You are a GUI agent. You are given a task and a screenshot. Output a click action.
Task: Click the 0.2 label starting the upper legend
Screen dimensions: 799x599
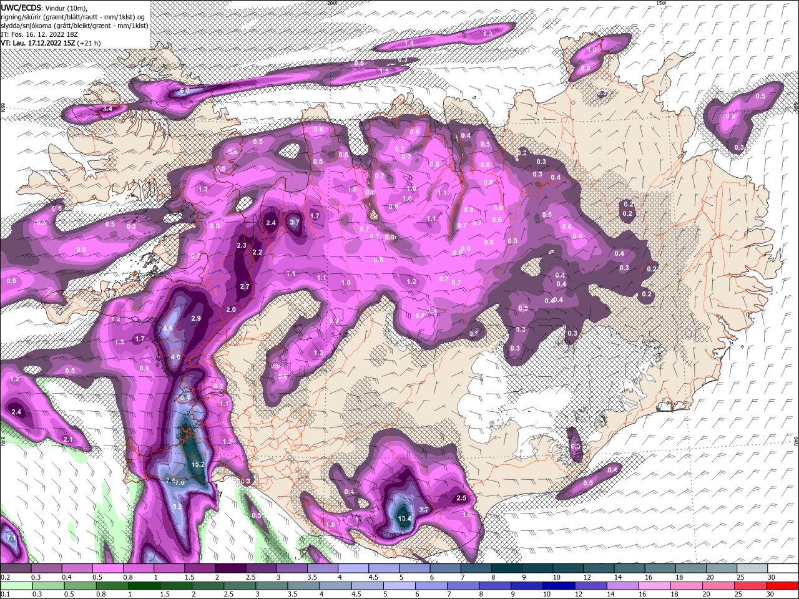(x=6, y=577)
